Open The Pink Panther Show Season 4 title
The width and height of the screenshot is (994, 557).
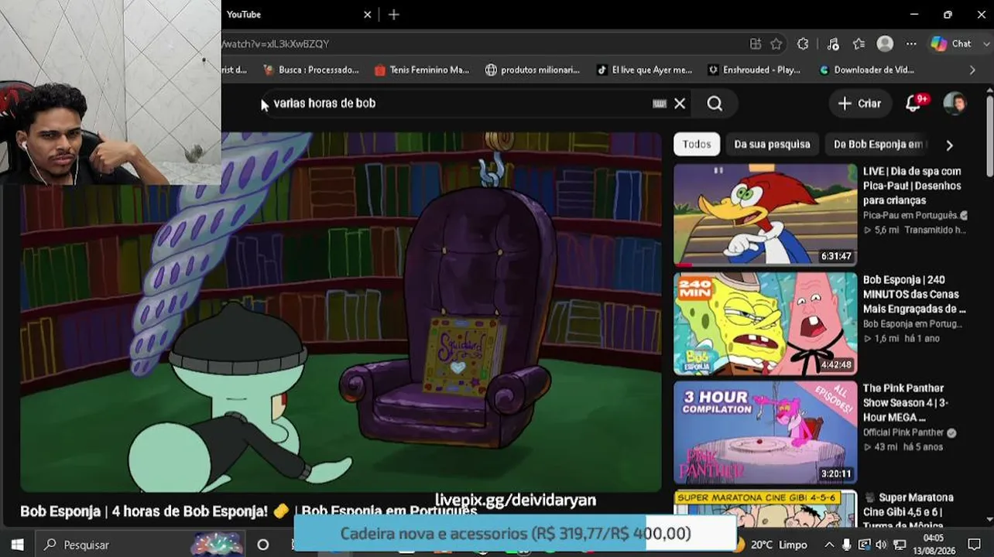tap(906, 402)
